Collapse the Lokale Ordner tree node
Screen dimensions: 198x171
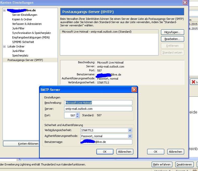coord(5,46)
